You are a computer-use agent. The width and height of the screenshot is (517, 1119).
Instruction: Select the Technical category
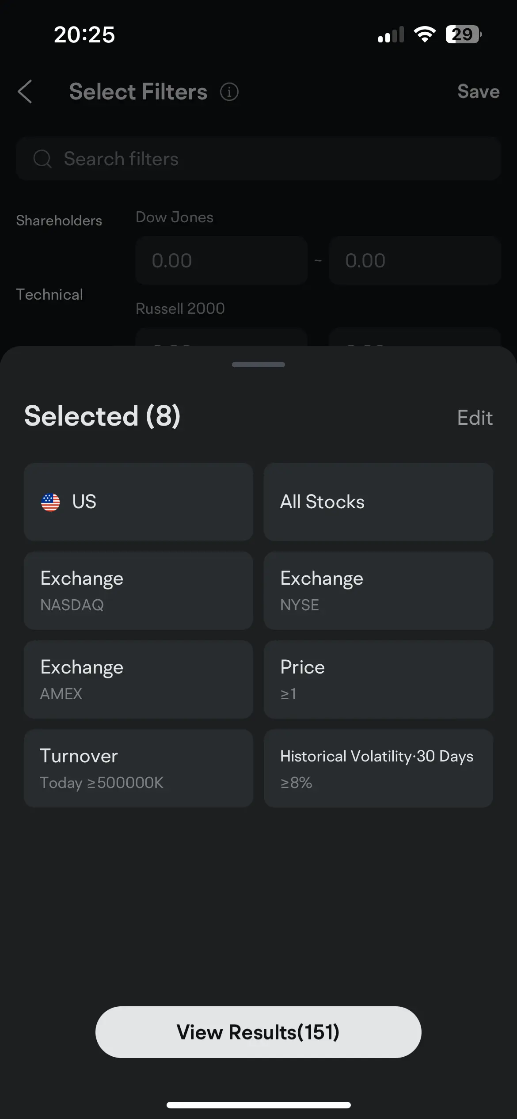49,294
